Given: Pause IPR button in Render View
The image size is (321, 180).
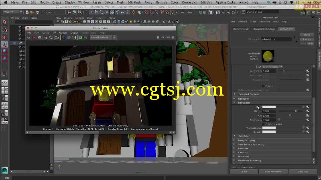Looking at the screenshot, I should coord(158,37).
